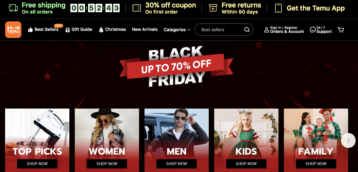This screenshot has height=172, width=358.
Task: Expand the Categories dropdown
Action: click(x=177, y=30)
